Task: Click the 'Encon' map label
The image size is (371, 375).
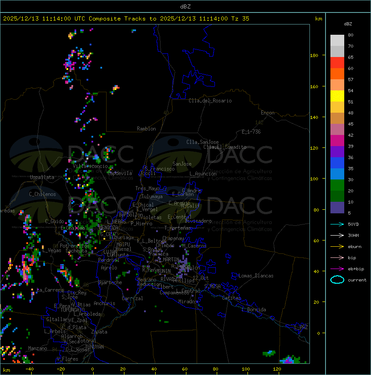Action: (268, 113)
